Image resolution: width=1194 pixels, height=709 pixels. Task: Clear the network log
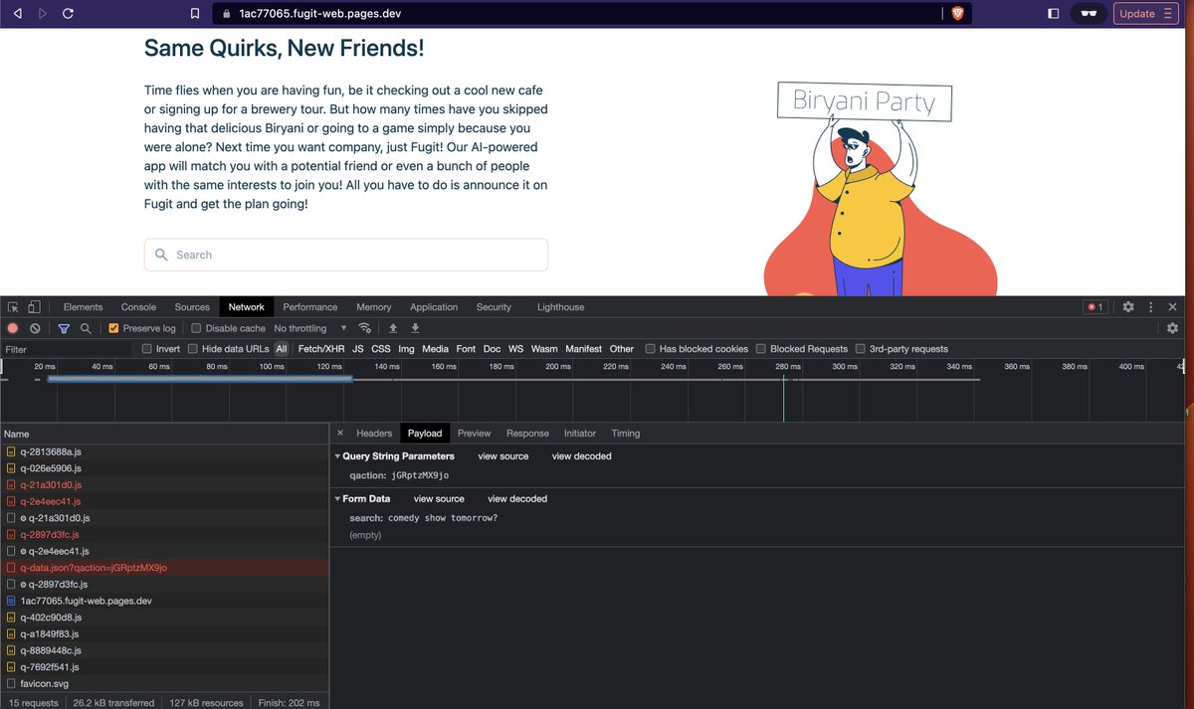pyautogui.click(x=35, y=328)
